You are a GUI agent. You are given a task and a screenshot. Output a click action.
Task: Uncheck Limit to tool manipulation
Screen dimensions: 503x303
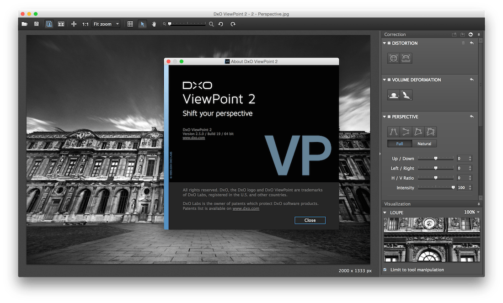385,270
